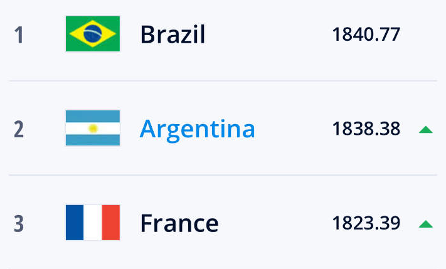Click rank number 2
Screen dimensions: 446x269
[x=19, y=129]
